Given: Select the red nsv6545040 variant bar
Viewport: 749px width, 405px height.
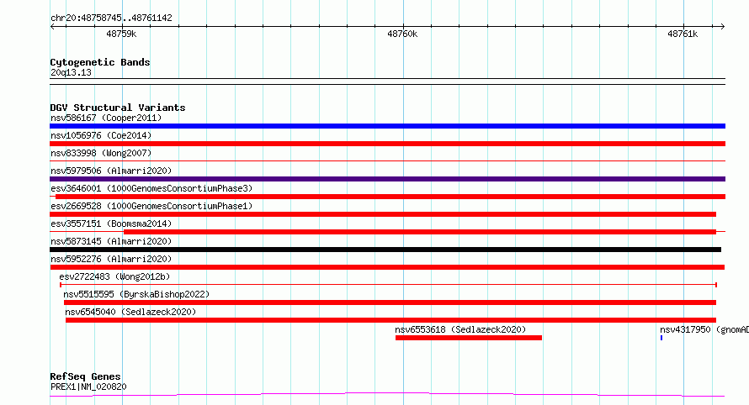Looking at the screenshot, I should tap(390, 320).
